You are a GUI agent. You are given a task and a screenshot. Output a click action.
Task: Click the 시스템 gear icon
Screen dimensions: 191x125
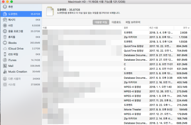pyautogui.click(x=5, y=84)
